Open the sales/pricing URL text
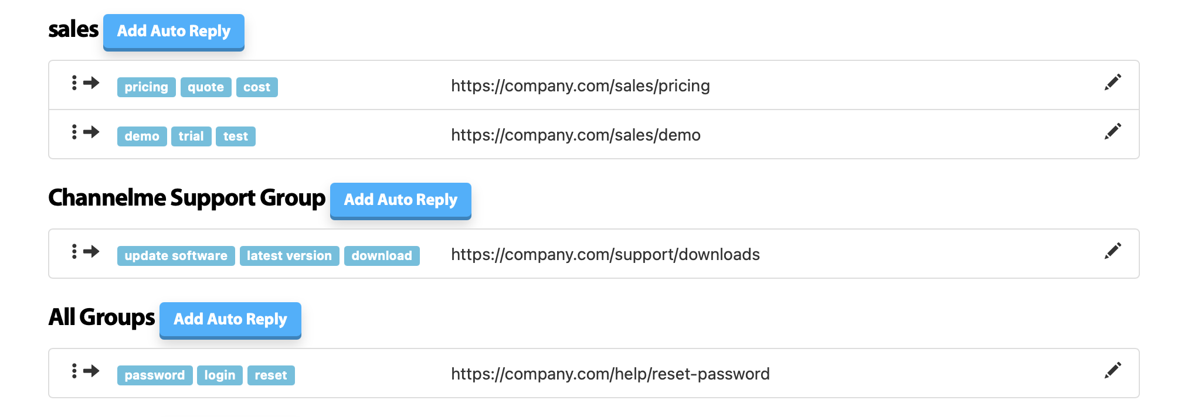Image resolution: width=1188 pixels, height=417 pixels. point(581,86)
